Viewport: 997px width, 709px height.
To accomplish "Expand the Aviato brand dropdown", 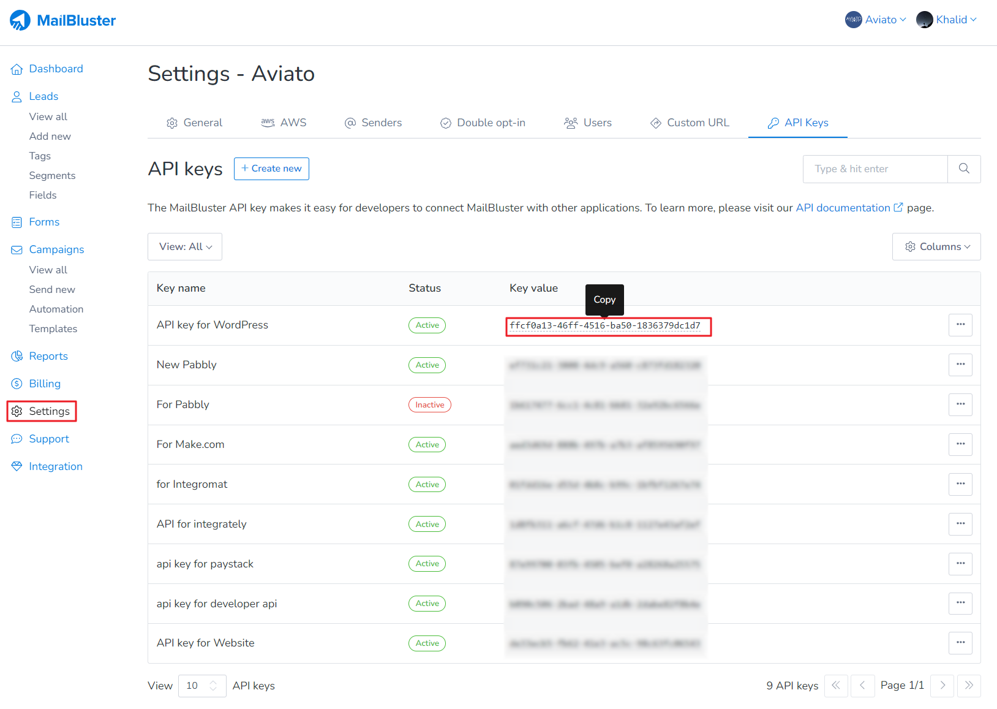I will (876, 20).
